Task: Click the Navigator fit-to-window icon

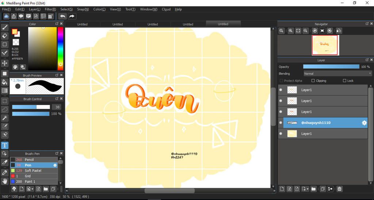Action: click(298, 31)
